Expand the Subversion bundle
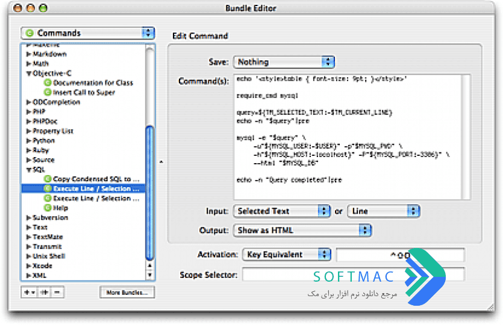This screenshot has width=503, height=325. click(x=28, y=217)
